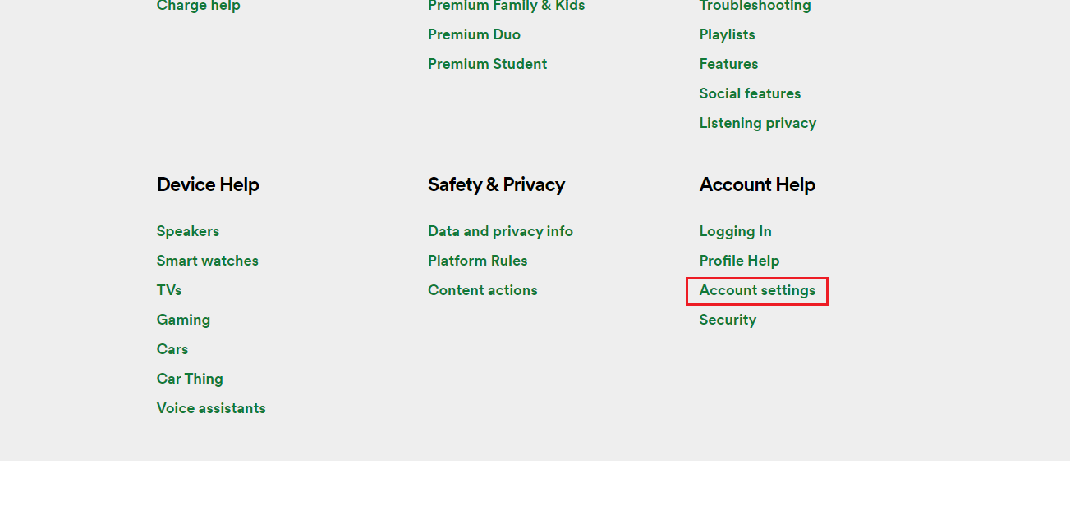Image resolution: width=1070 pixels, height=509 pixels.
Task: Open the Platform Rules link
Action: tap(477, 261)
